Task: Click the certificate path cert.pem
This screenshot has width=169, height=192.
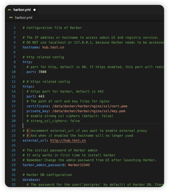Action: pos(90,106)
